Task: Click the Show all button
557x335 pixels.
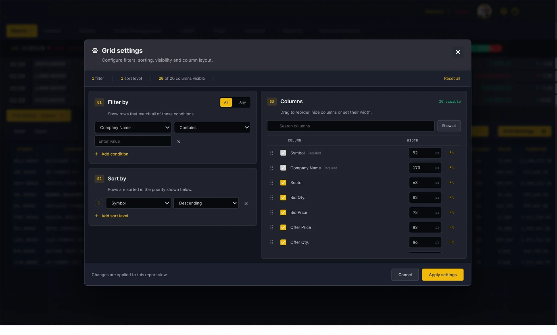Action: tap(449, 126)
